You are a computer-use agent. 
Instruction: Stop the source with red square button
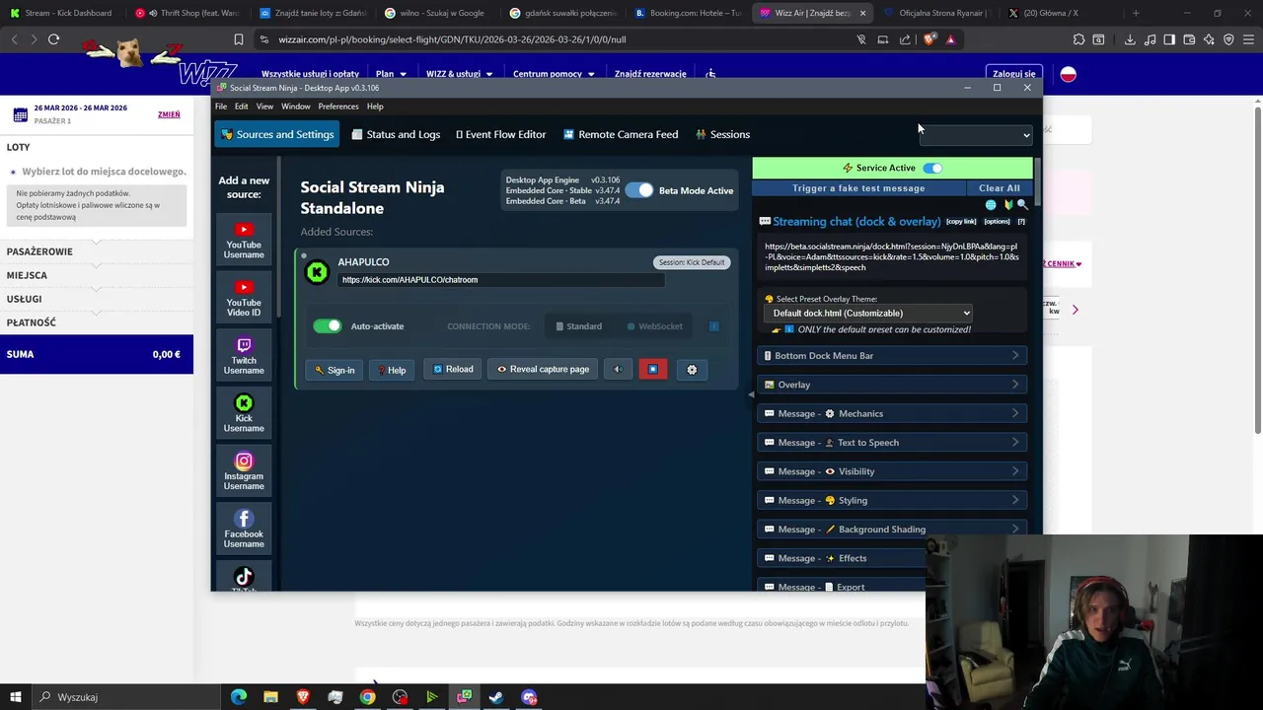(652, 370)
